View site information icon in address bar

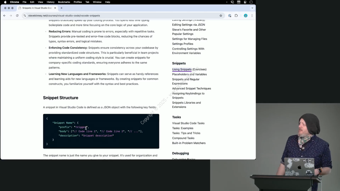[x=25, y=16]
